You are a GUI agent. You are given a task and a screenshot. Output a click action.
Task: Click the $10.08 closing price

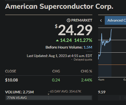click(x=11, y=80)
